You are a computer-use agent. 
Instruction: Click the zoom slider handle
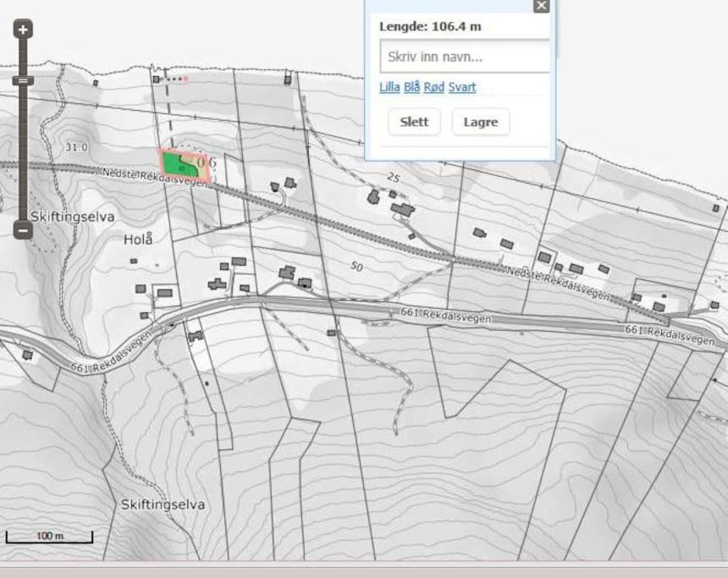coord(23,80)
